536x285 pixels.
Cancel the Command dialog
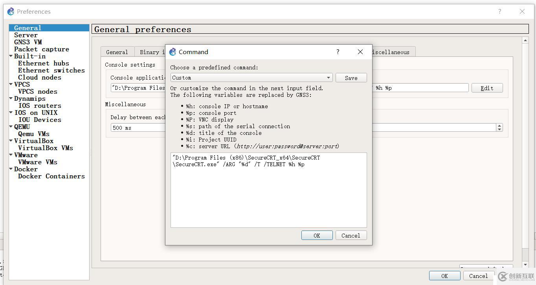[x=351, y=235]
